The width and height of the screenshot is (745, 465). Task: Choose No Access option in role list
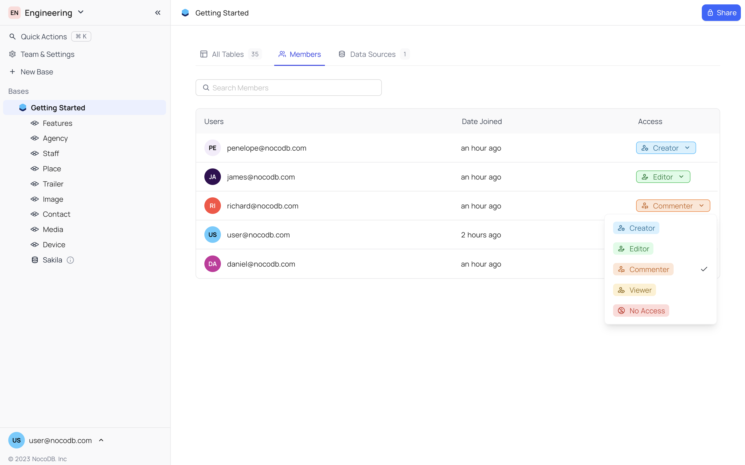tap(641, 311)
